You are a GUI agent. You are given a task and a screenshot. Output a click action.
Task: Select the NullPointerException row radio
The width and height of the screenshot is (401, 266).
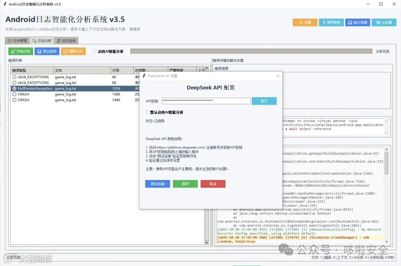click(14, 88)
